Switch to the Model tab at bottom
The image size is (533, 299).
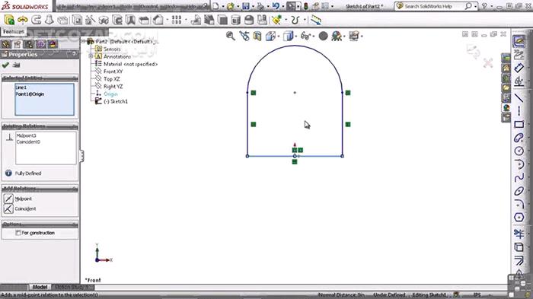40,287
